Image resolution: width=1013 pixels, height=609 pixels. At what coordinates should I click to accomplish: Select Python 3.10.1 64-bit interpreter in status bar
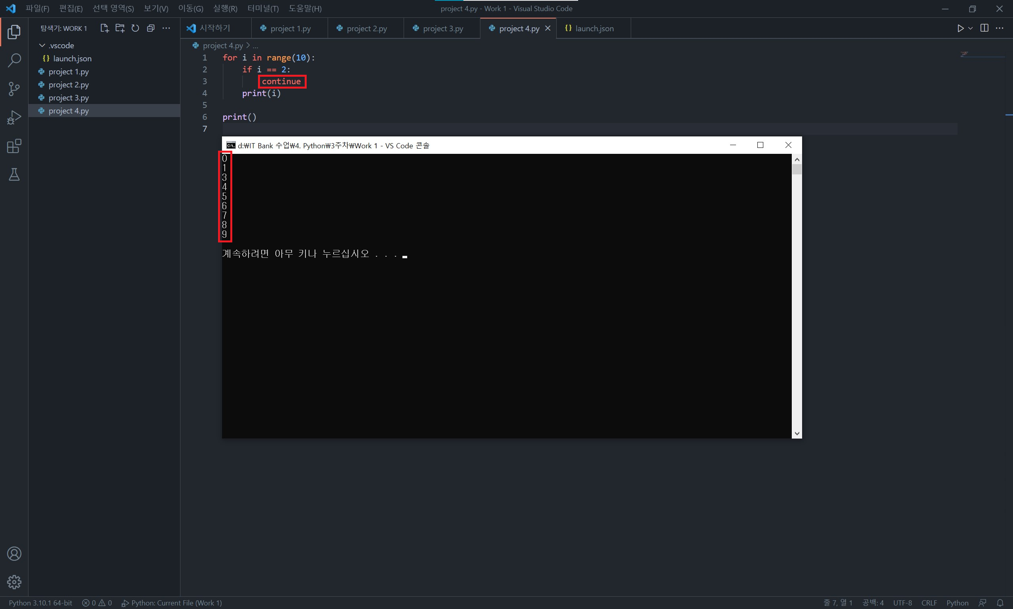click(x=40, y=603)
